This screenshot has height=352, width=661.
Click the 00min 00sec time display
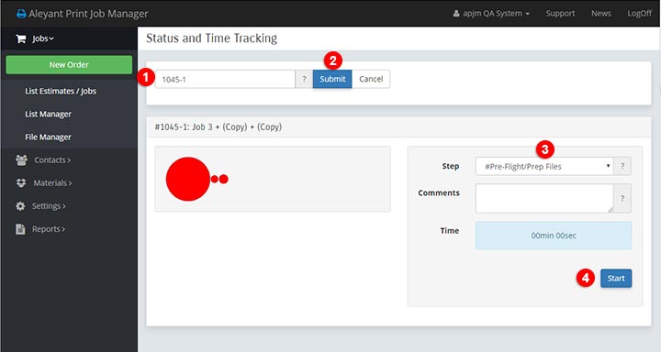pos(554,236)
